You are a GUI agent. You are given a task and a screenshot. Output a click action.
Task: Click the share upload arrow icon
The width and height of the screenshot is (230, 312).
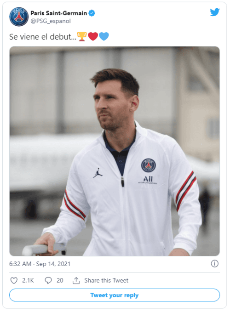(76, 280)
